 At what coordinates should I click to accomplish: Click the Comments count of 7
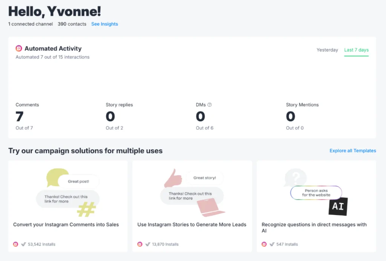click(x=20, y=117)
